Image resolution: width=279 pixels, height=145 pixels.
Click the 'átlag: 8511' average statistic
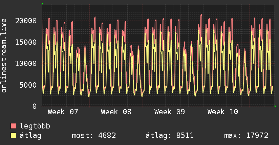[169, 136]
